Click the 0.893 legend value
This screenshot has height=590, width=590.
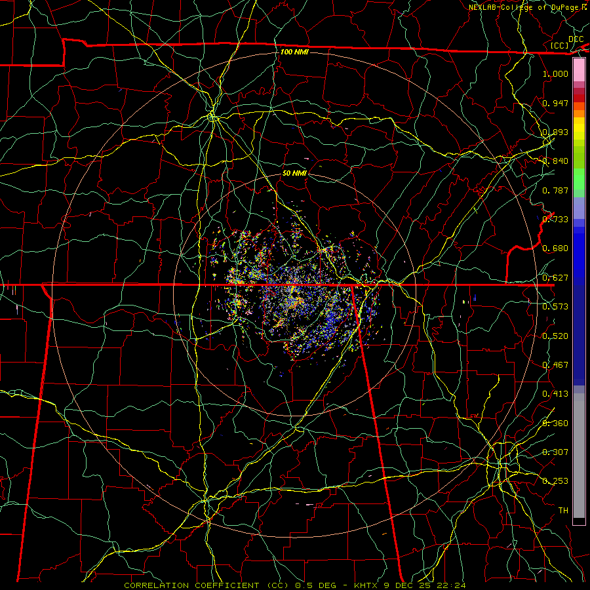pos(555,132)
